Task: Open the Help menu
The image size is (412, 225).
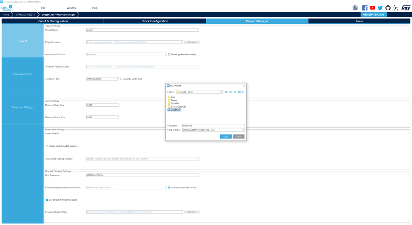Action: pos(95,8)
